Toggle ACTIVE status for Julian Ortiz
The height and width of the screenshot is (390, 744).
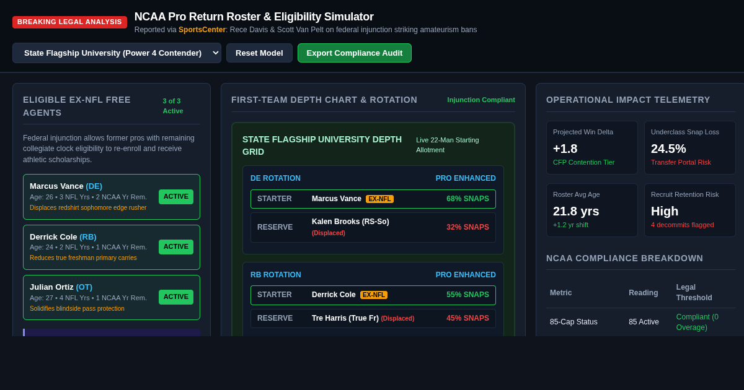[x=176, y=297]
